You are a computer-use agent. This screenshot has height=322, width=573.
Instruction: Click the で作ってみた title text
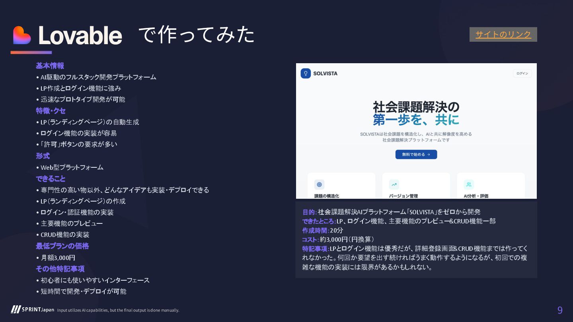(x=196, y=35)
